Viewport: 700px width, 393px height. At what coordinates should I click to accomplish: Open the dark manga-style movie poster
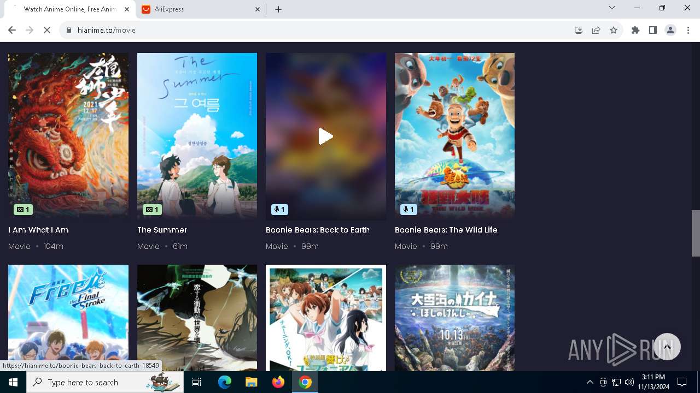point(197,318)
